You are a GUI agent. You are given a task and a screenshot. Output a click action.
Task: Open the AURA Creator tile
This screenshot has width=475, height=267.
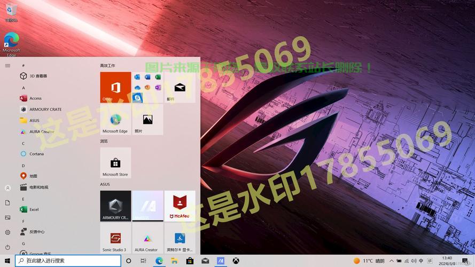click(x=147, y=238)
